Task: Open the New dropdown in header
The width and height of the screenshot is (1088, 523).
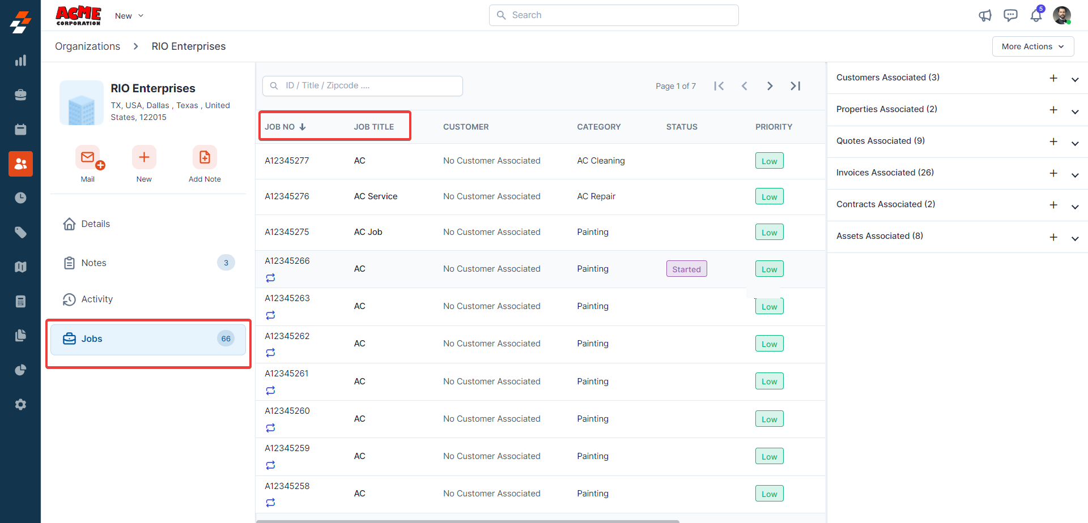Action: tap(129, 16)
